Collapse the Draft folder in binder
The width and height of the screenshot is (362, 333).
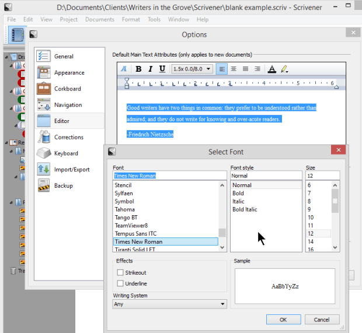tap(6, 57)
